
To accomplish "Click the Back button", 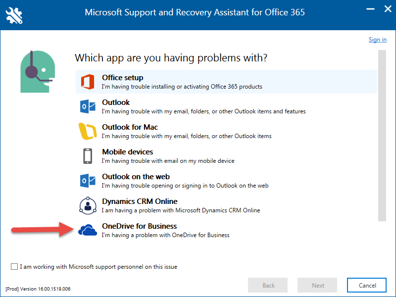I will [x=268, y=285].
